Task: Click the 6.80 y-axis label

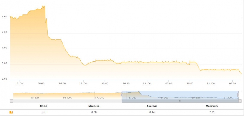Action: point(4,63)
